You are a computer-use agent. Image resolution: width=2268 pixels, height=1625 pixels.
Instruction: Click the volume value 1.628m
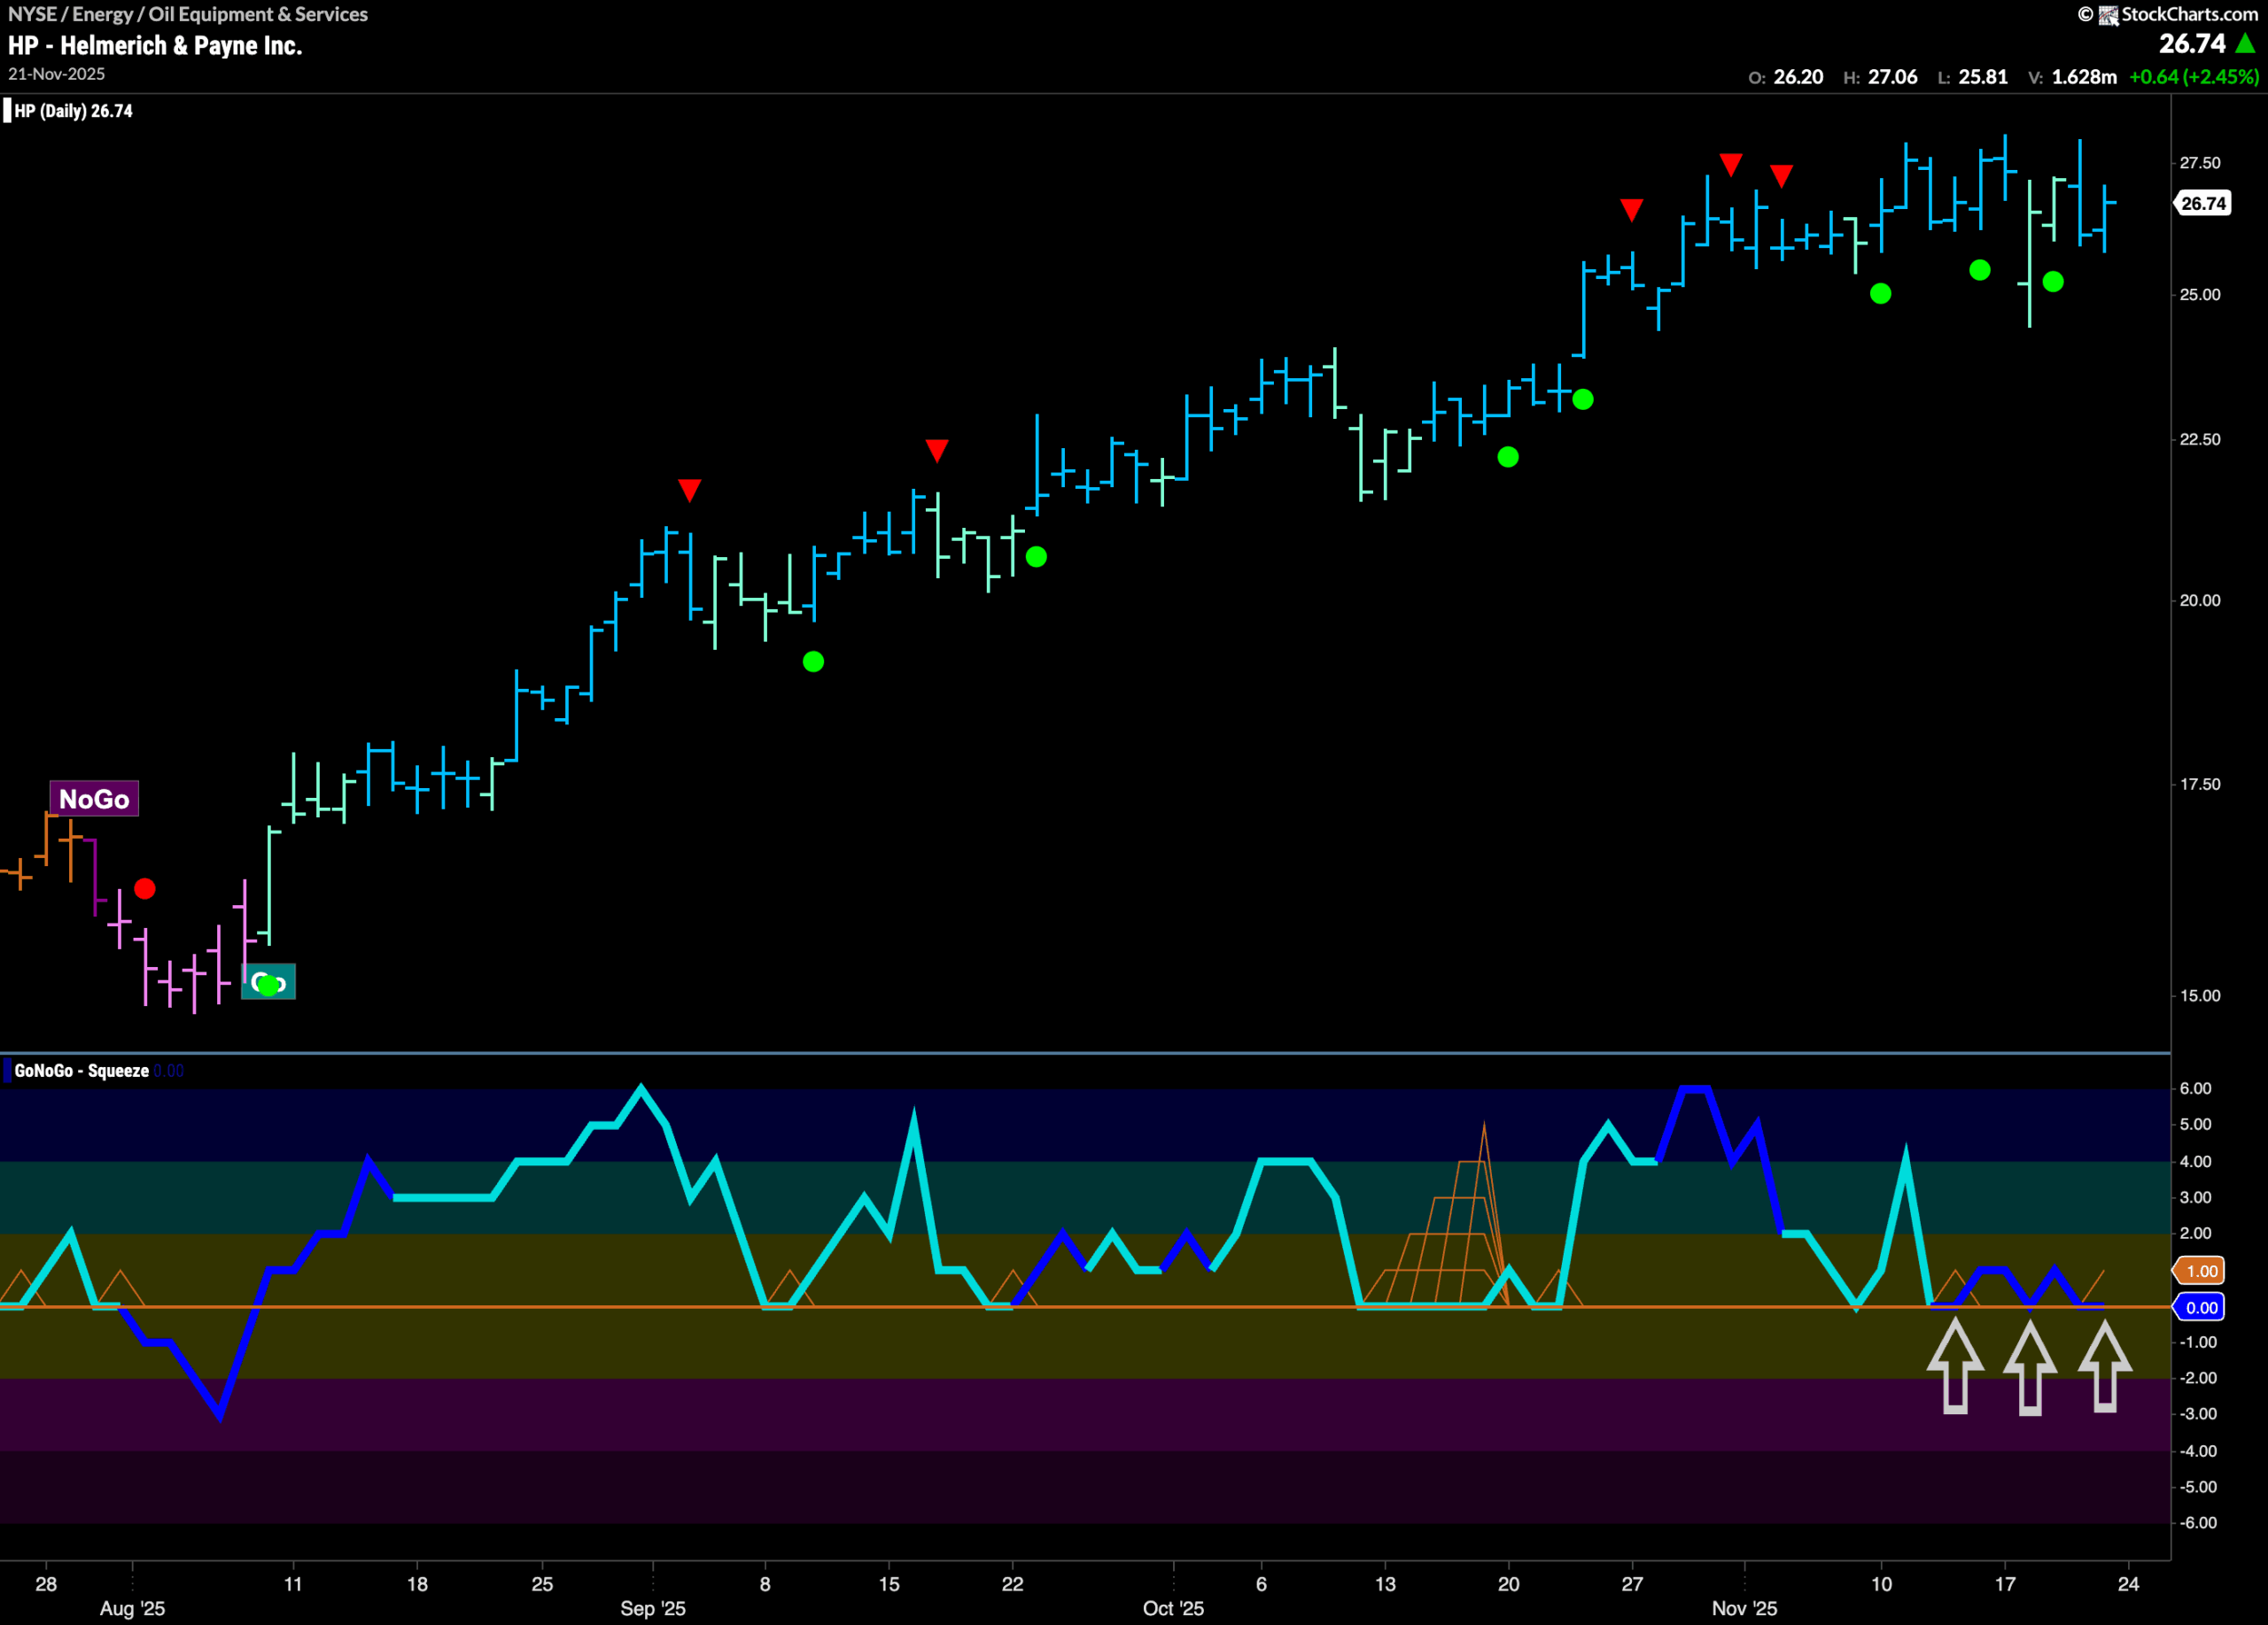(x=2084, y=77)
